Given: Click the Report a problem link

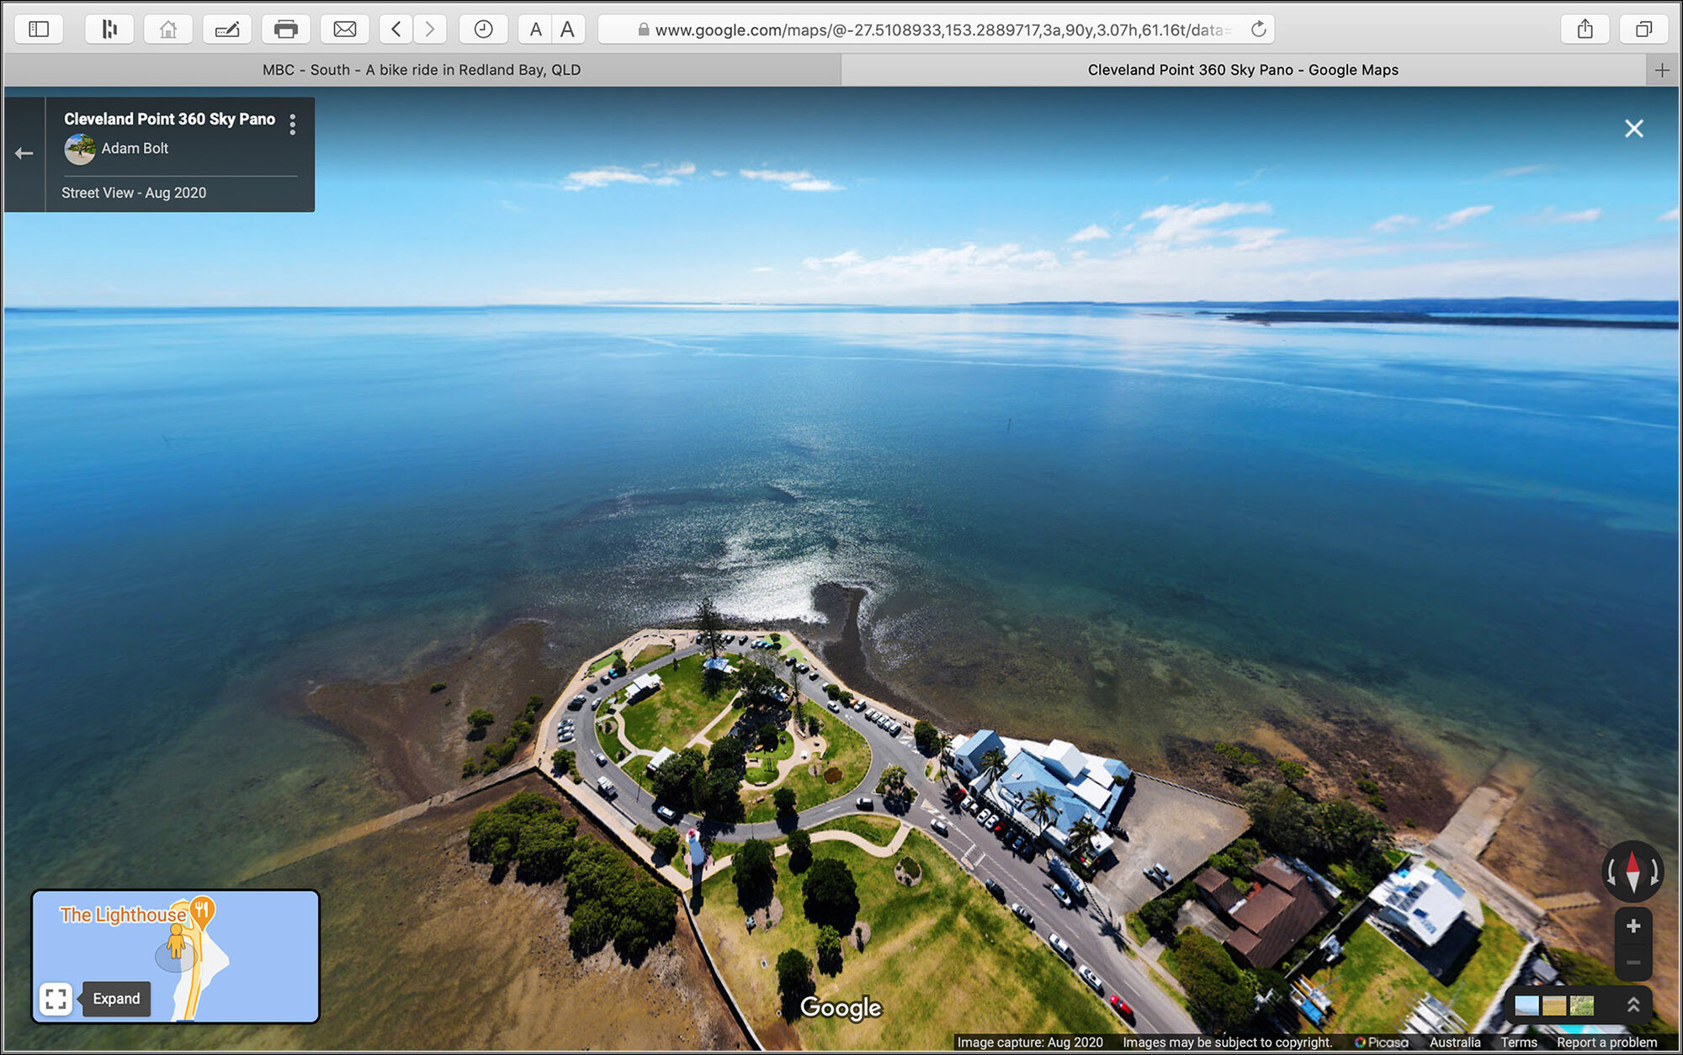Looking at the screenshot, I should click(x=1606, y=1042).
